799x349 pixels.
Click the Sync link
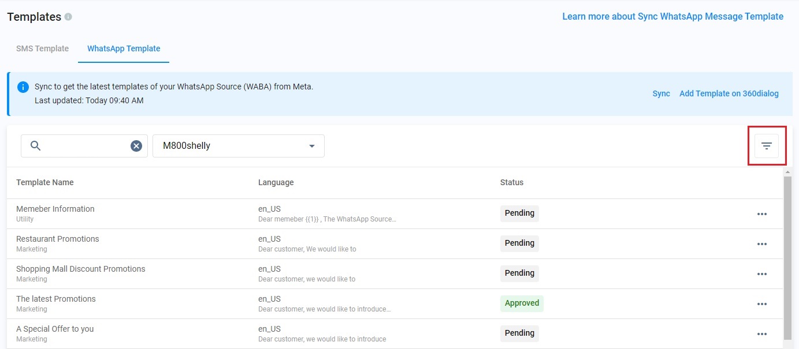click(x=661, y=93)
